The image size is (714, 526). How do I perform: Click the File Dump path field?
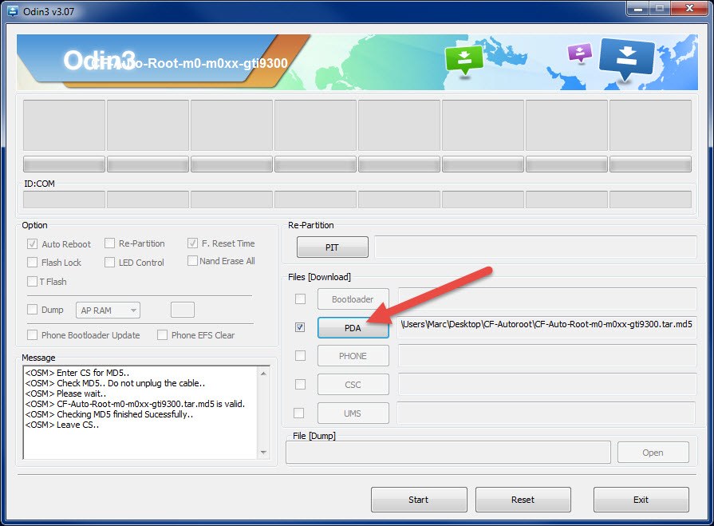[x=448, y=453]
